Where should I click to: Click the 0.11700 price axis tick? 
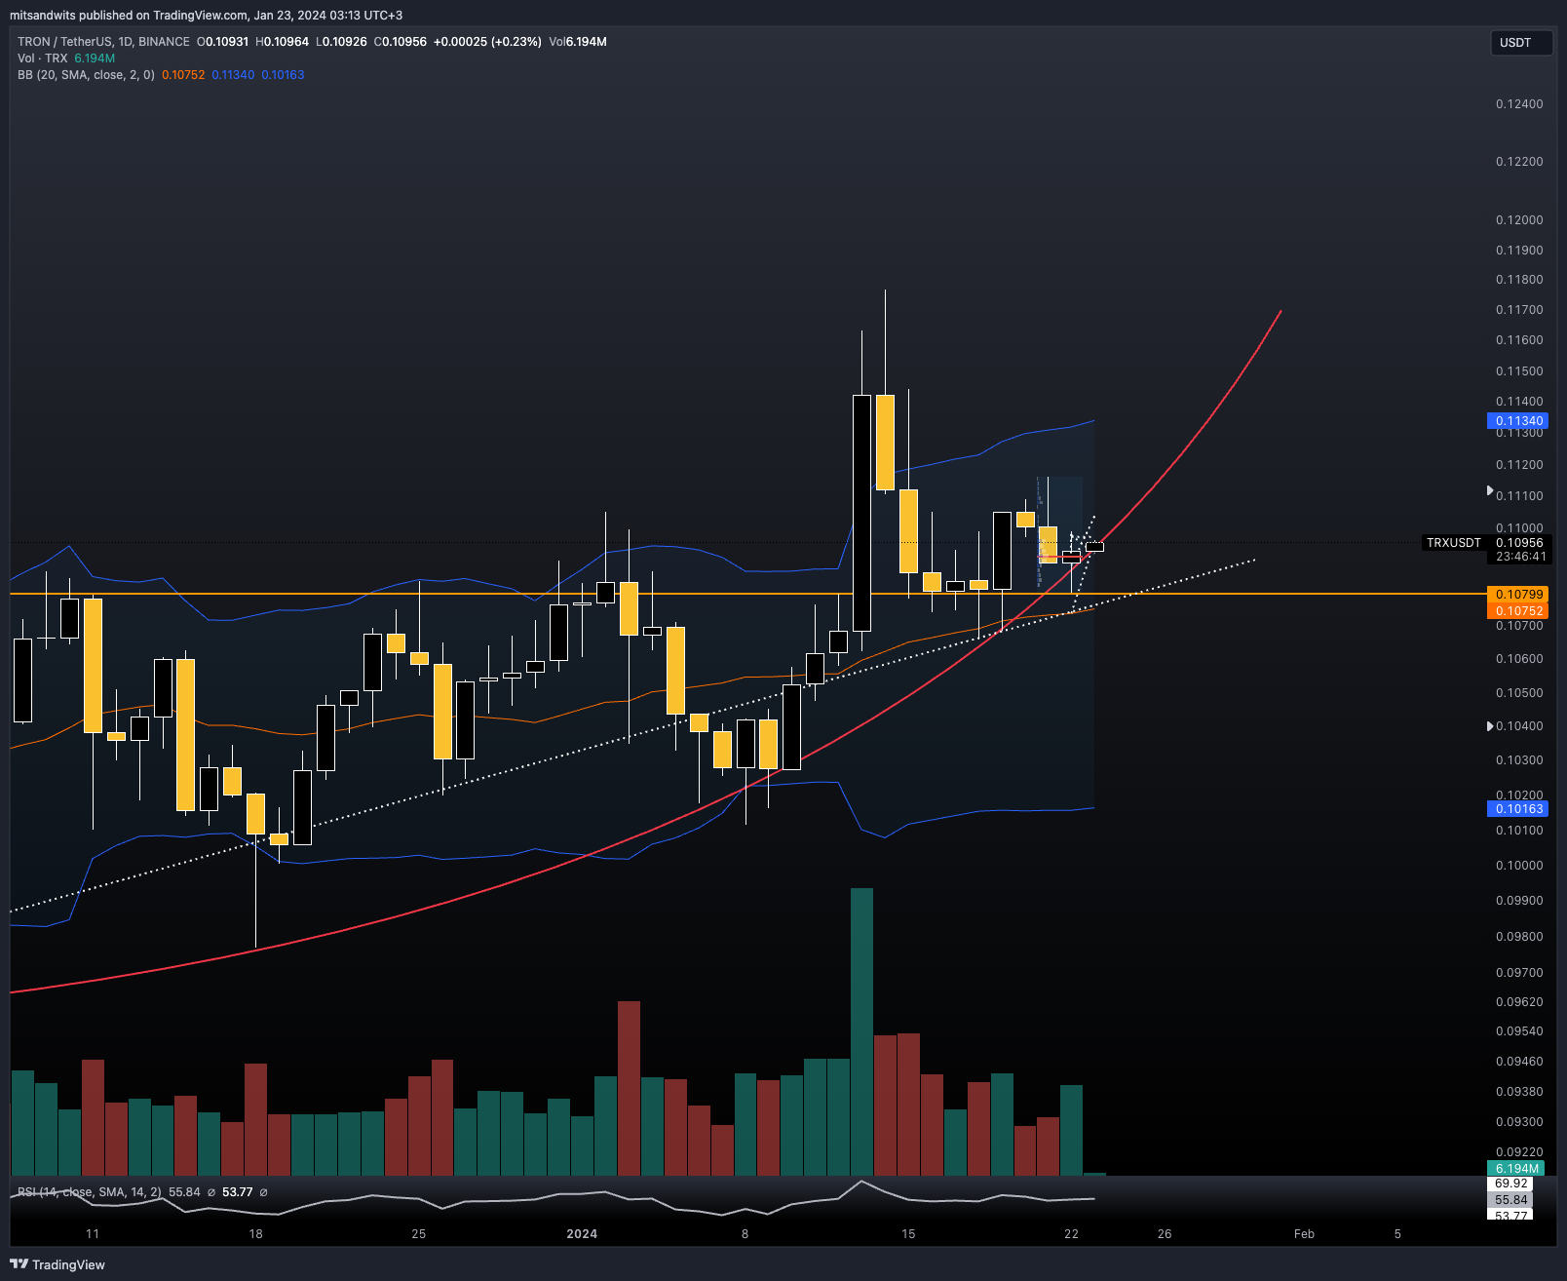tap(1519, 310)
